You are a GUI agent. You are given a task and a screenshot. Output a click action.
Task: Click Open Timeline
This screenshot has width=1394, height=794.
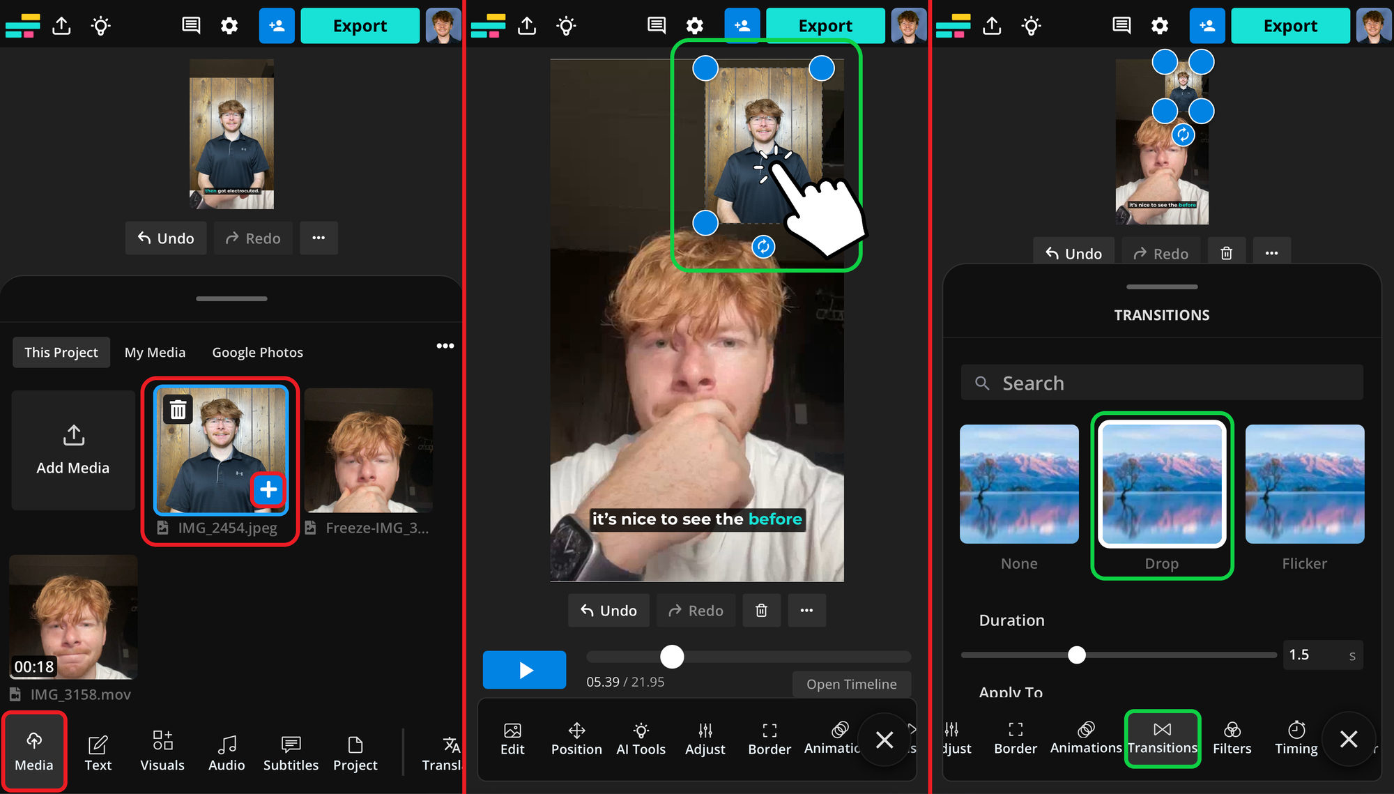coord(852,684)
